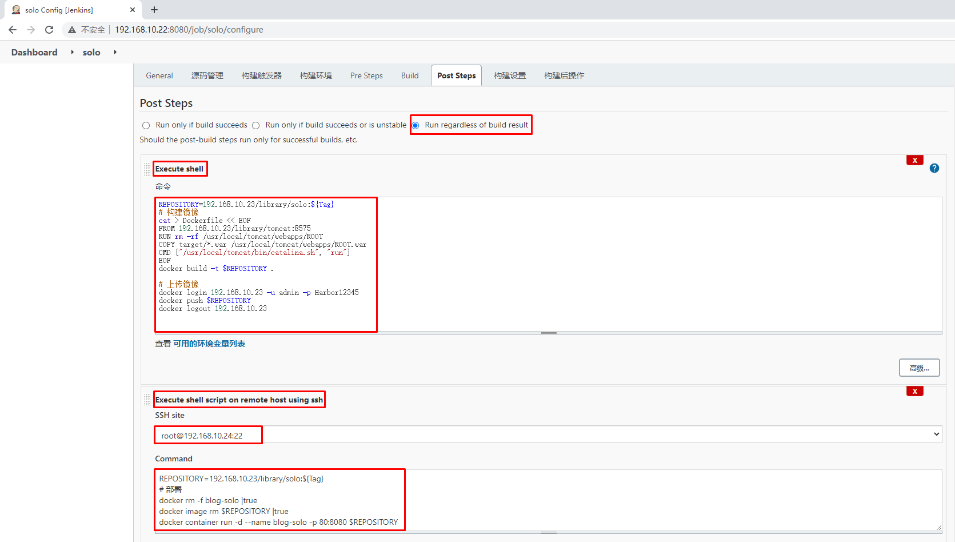The image size is (955, 542).
Task: Grab the ssh step drag handle
Action: coord(147,400)
